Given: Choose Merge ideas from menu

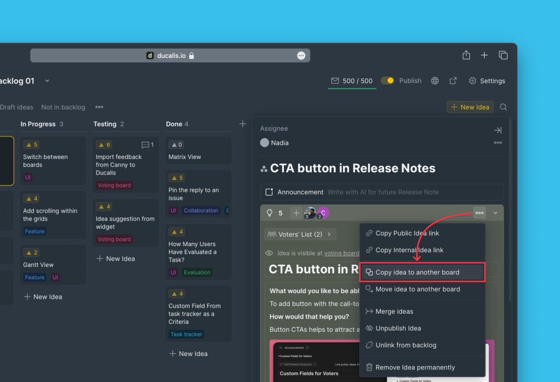Looking at the screenshot, I should [x=394, y=312].
